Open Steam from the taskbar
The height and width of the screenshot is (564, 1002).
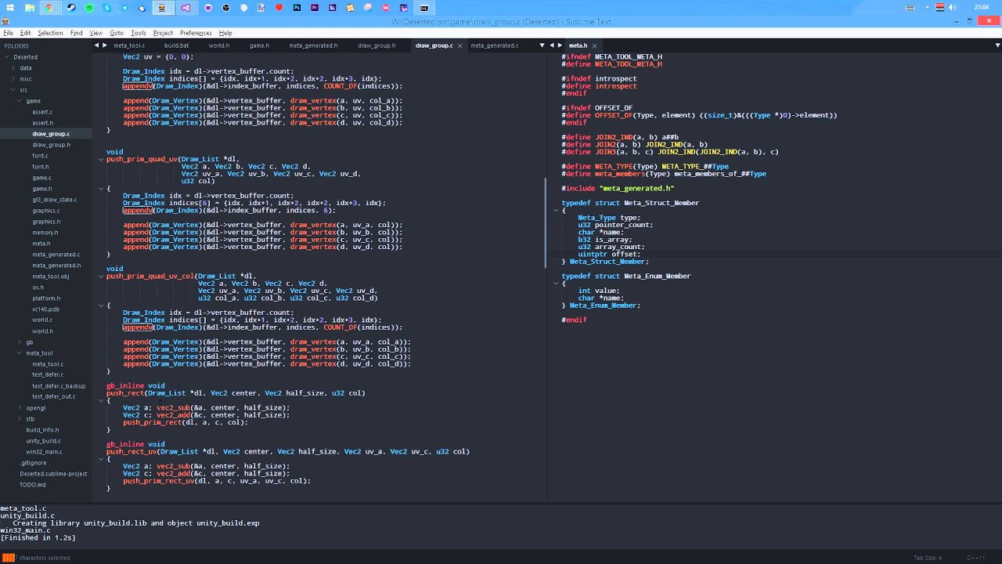click(70, 8)
